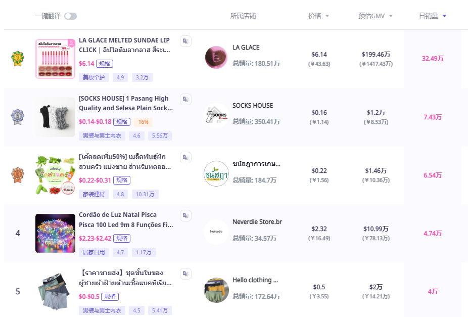Click translate icon beside Cordão de Luz product
Image resolution: width=468 pixels, height=317 pixels.
185,215
